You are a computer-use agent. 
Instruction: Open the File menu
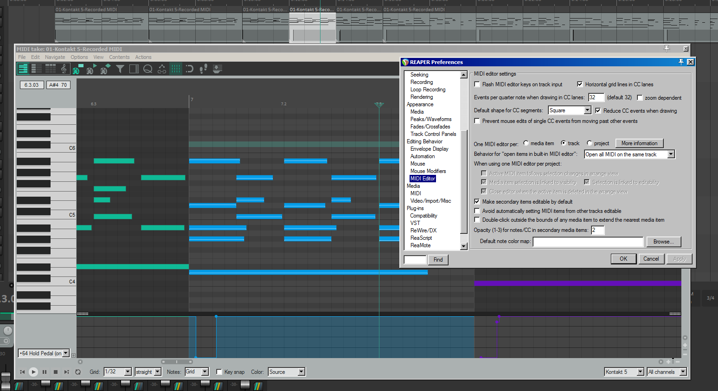click(x=22, y=58)
